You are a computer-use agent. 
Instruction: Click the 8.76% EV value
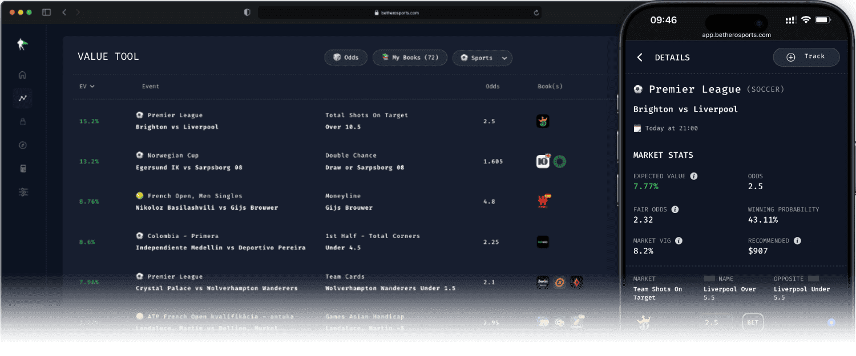point(89,202)
